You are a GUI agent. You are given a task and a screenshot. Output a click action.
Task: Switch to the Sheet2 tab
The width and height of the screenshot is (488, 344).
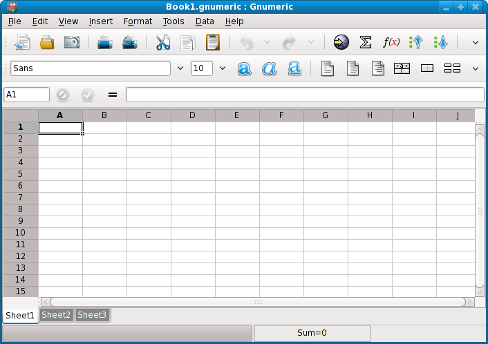[x=56, y=315]
